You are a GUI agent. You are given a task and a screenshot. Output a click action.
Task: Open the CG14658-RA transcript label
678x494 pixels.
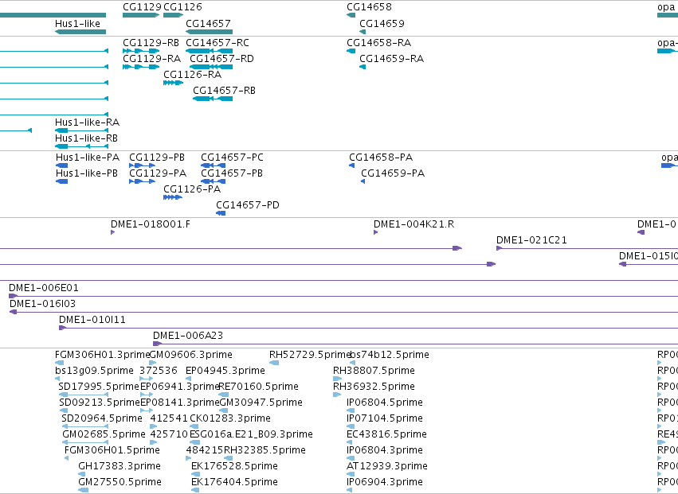(378, 43)
